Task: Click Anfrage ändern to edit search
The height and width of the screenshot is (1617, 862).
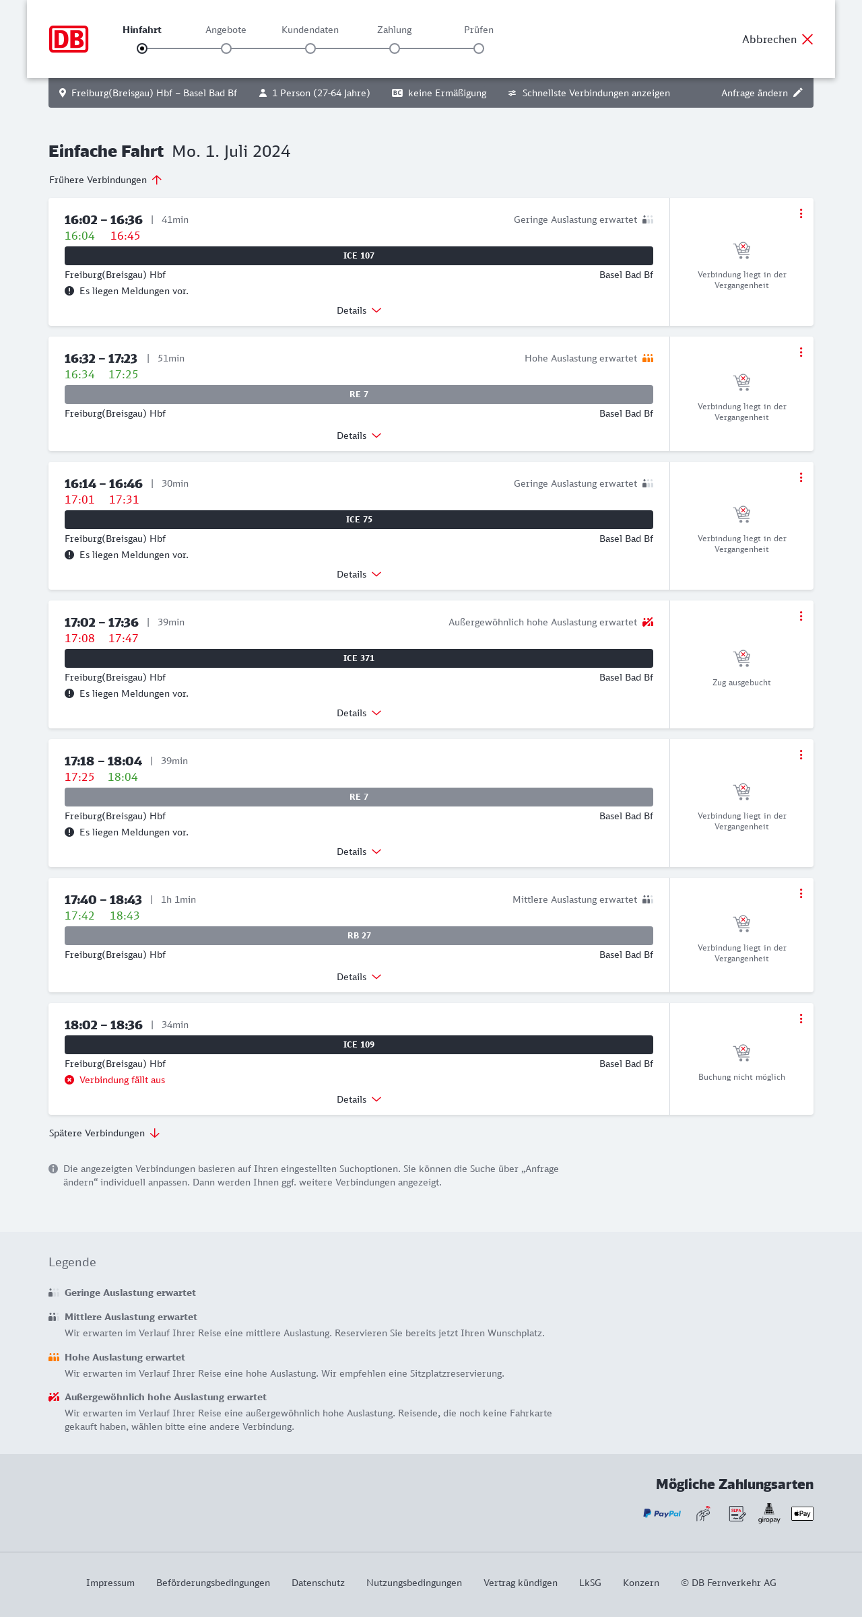Action: point(762,93)
